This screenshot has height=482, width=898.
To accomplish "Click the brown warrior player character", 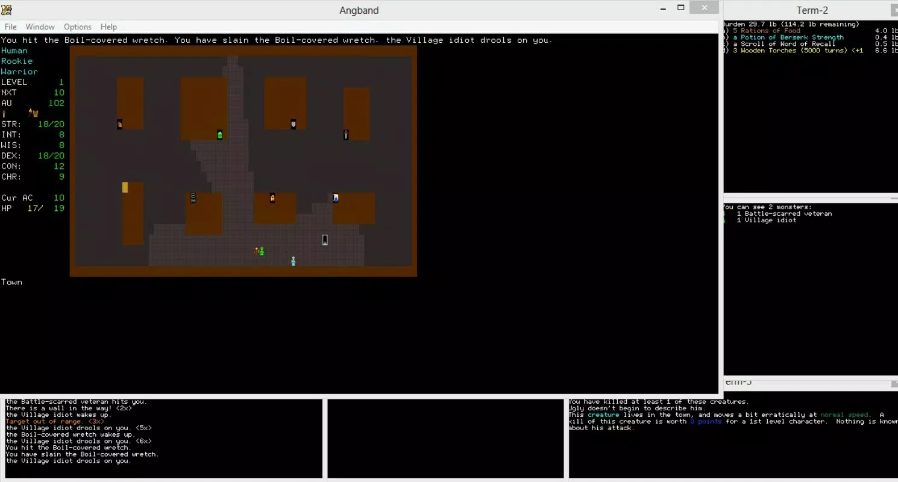I will [x=257, y=251].
